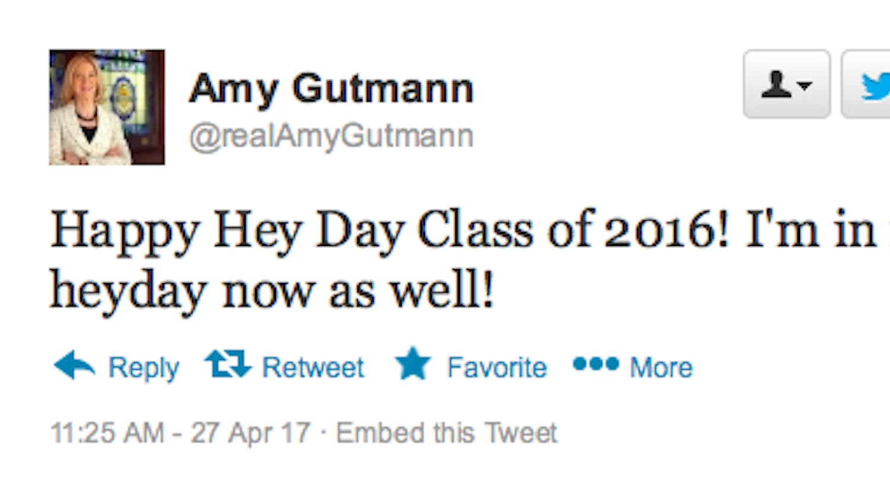
Task: Click the Favorite star icon
Action: [x=412, y=364]
